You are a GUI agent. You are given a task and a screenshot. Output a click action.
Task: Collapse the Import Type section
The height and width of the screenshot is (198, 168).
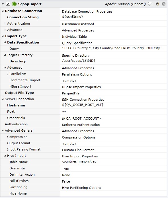click(3, 36)
